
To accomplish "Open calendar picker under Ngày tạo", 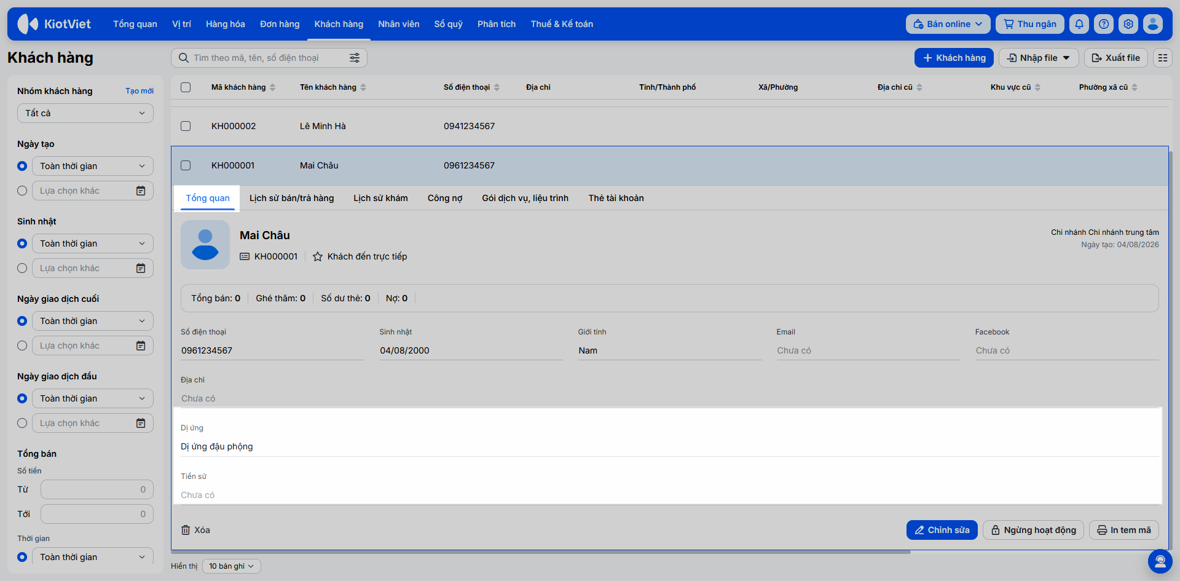I will (x=141, y=191).
